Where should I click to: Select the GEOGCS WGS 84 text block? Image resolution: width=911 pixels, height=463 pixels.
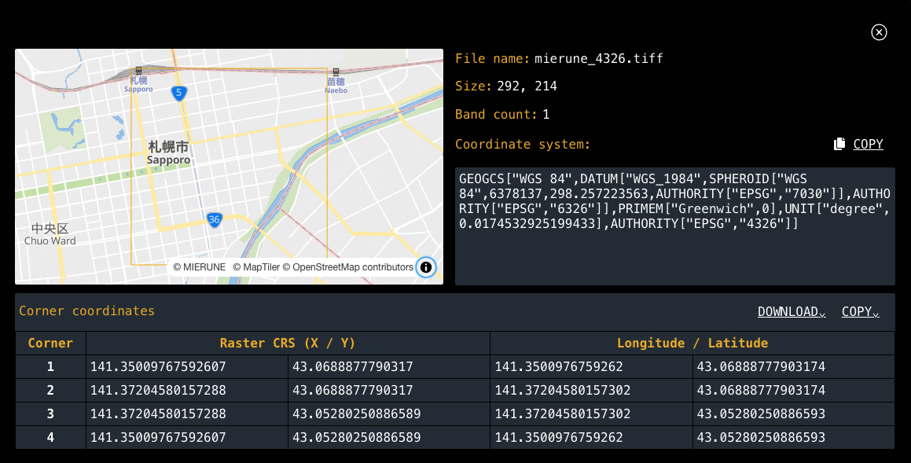tap(674, 201)
